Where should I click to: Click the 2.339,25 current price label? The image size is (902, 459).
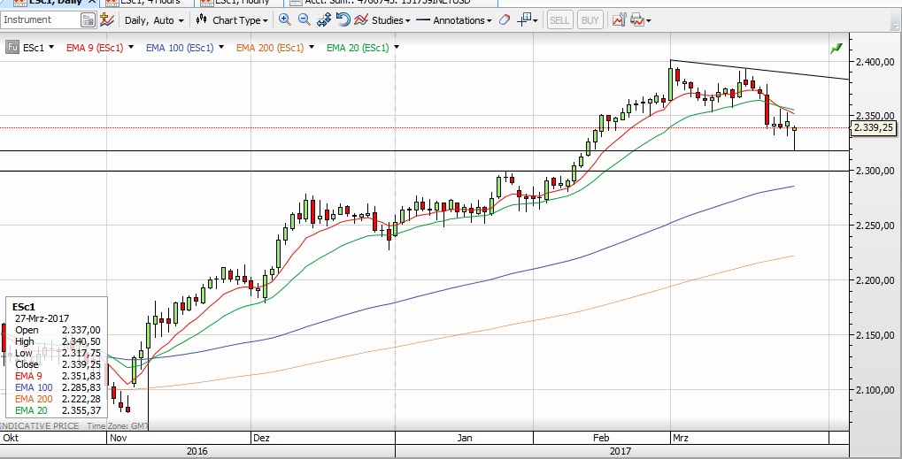pos(874,128)
